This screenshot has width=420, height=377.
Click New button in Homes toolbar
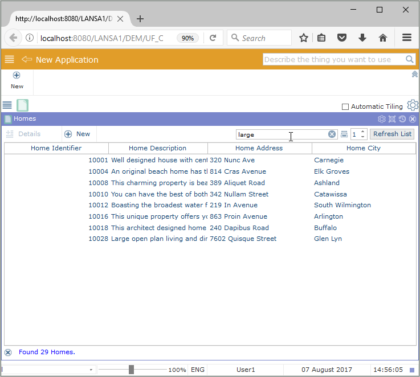(78, 134)
